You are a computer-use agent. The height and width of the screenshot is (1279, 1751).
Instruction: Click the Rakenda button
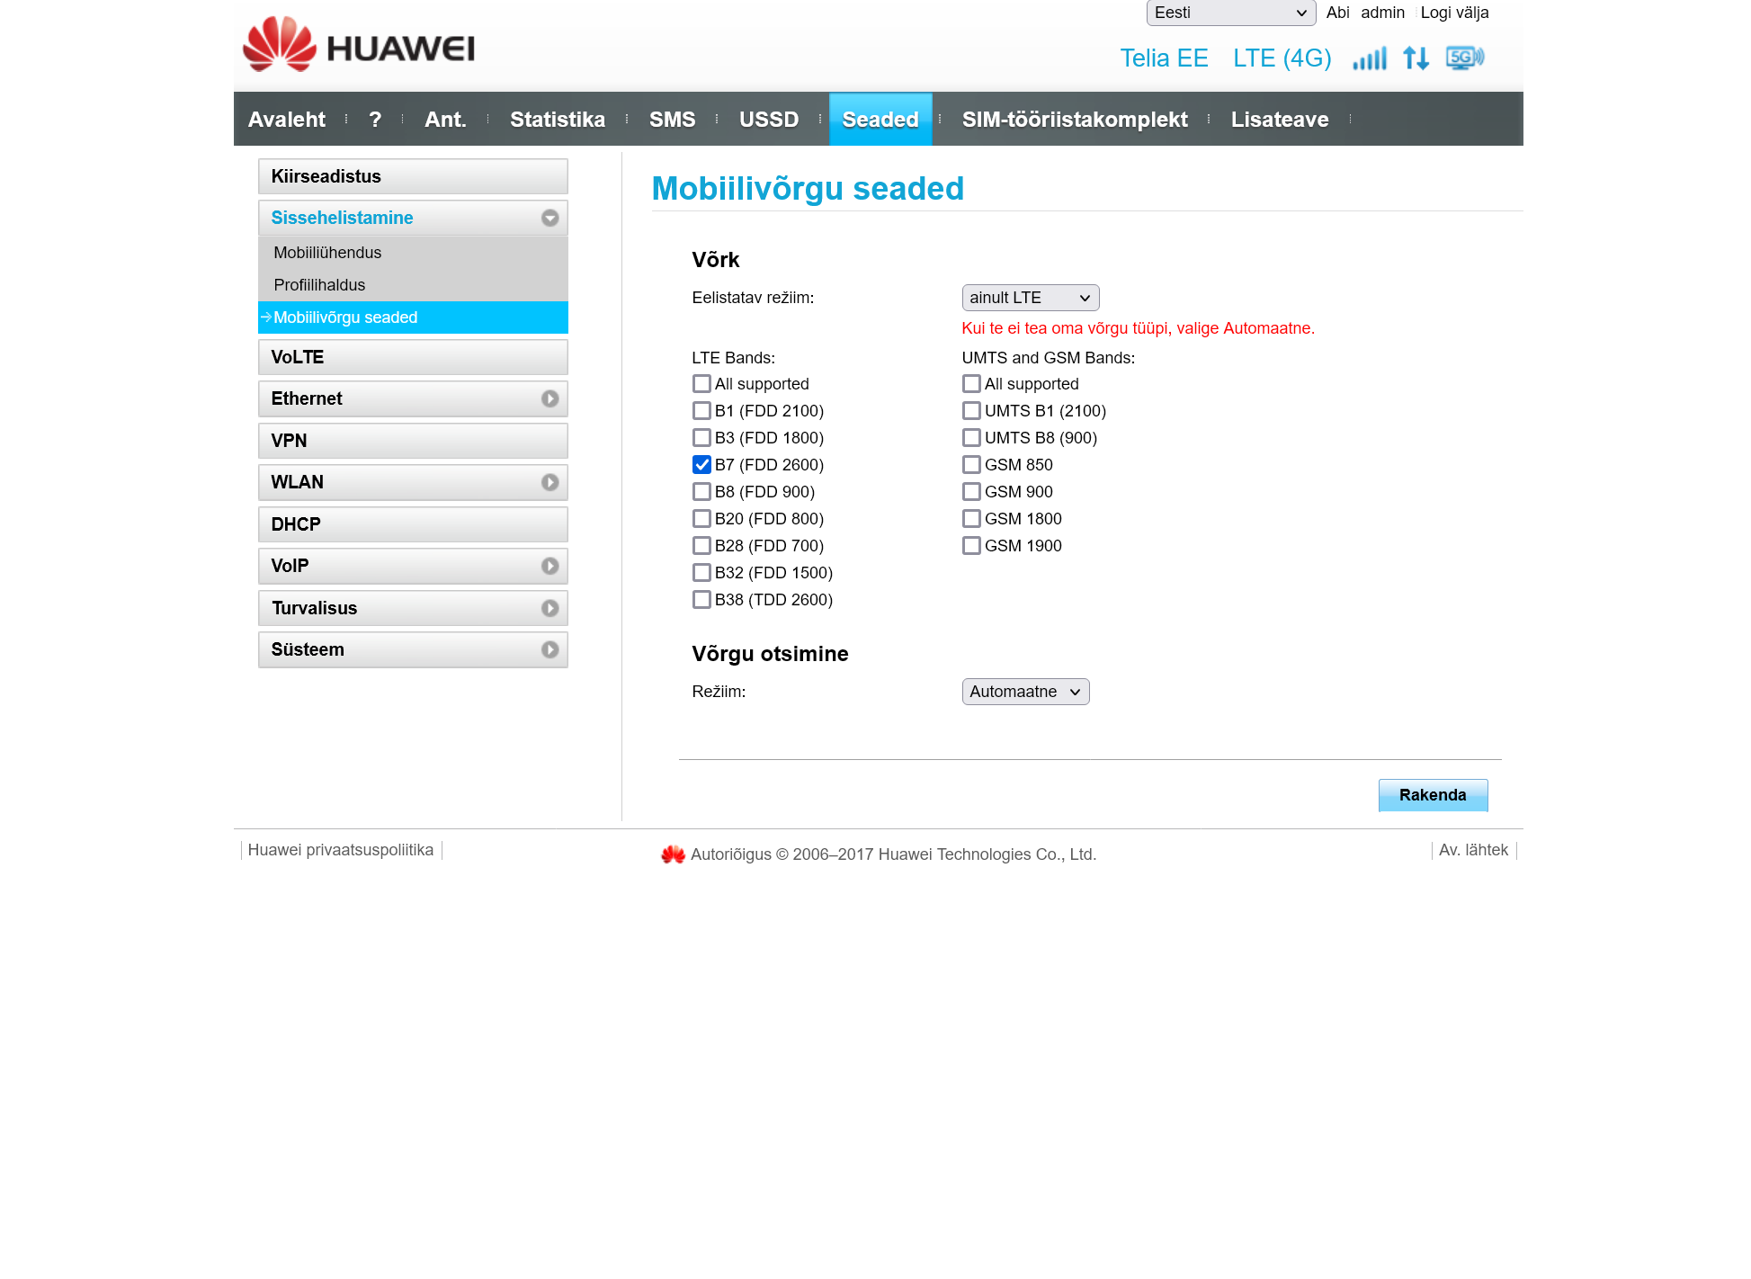pos(1433,795)
